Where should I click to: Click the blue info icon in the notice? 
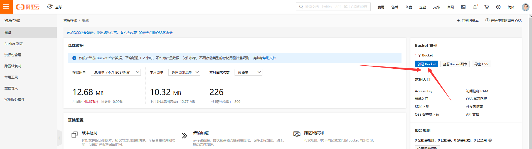click(x=74, y=58)
